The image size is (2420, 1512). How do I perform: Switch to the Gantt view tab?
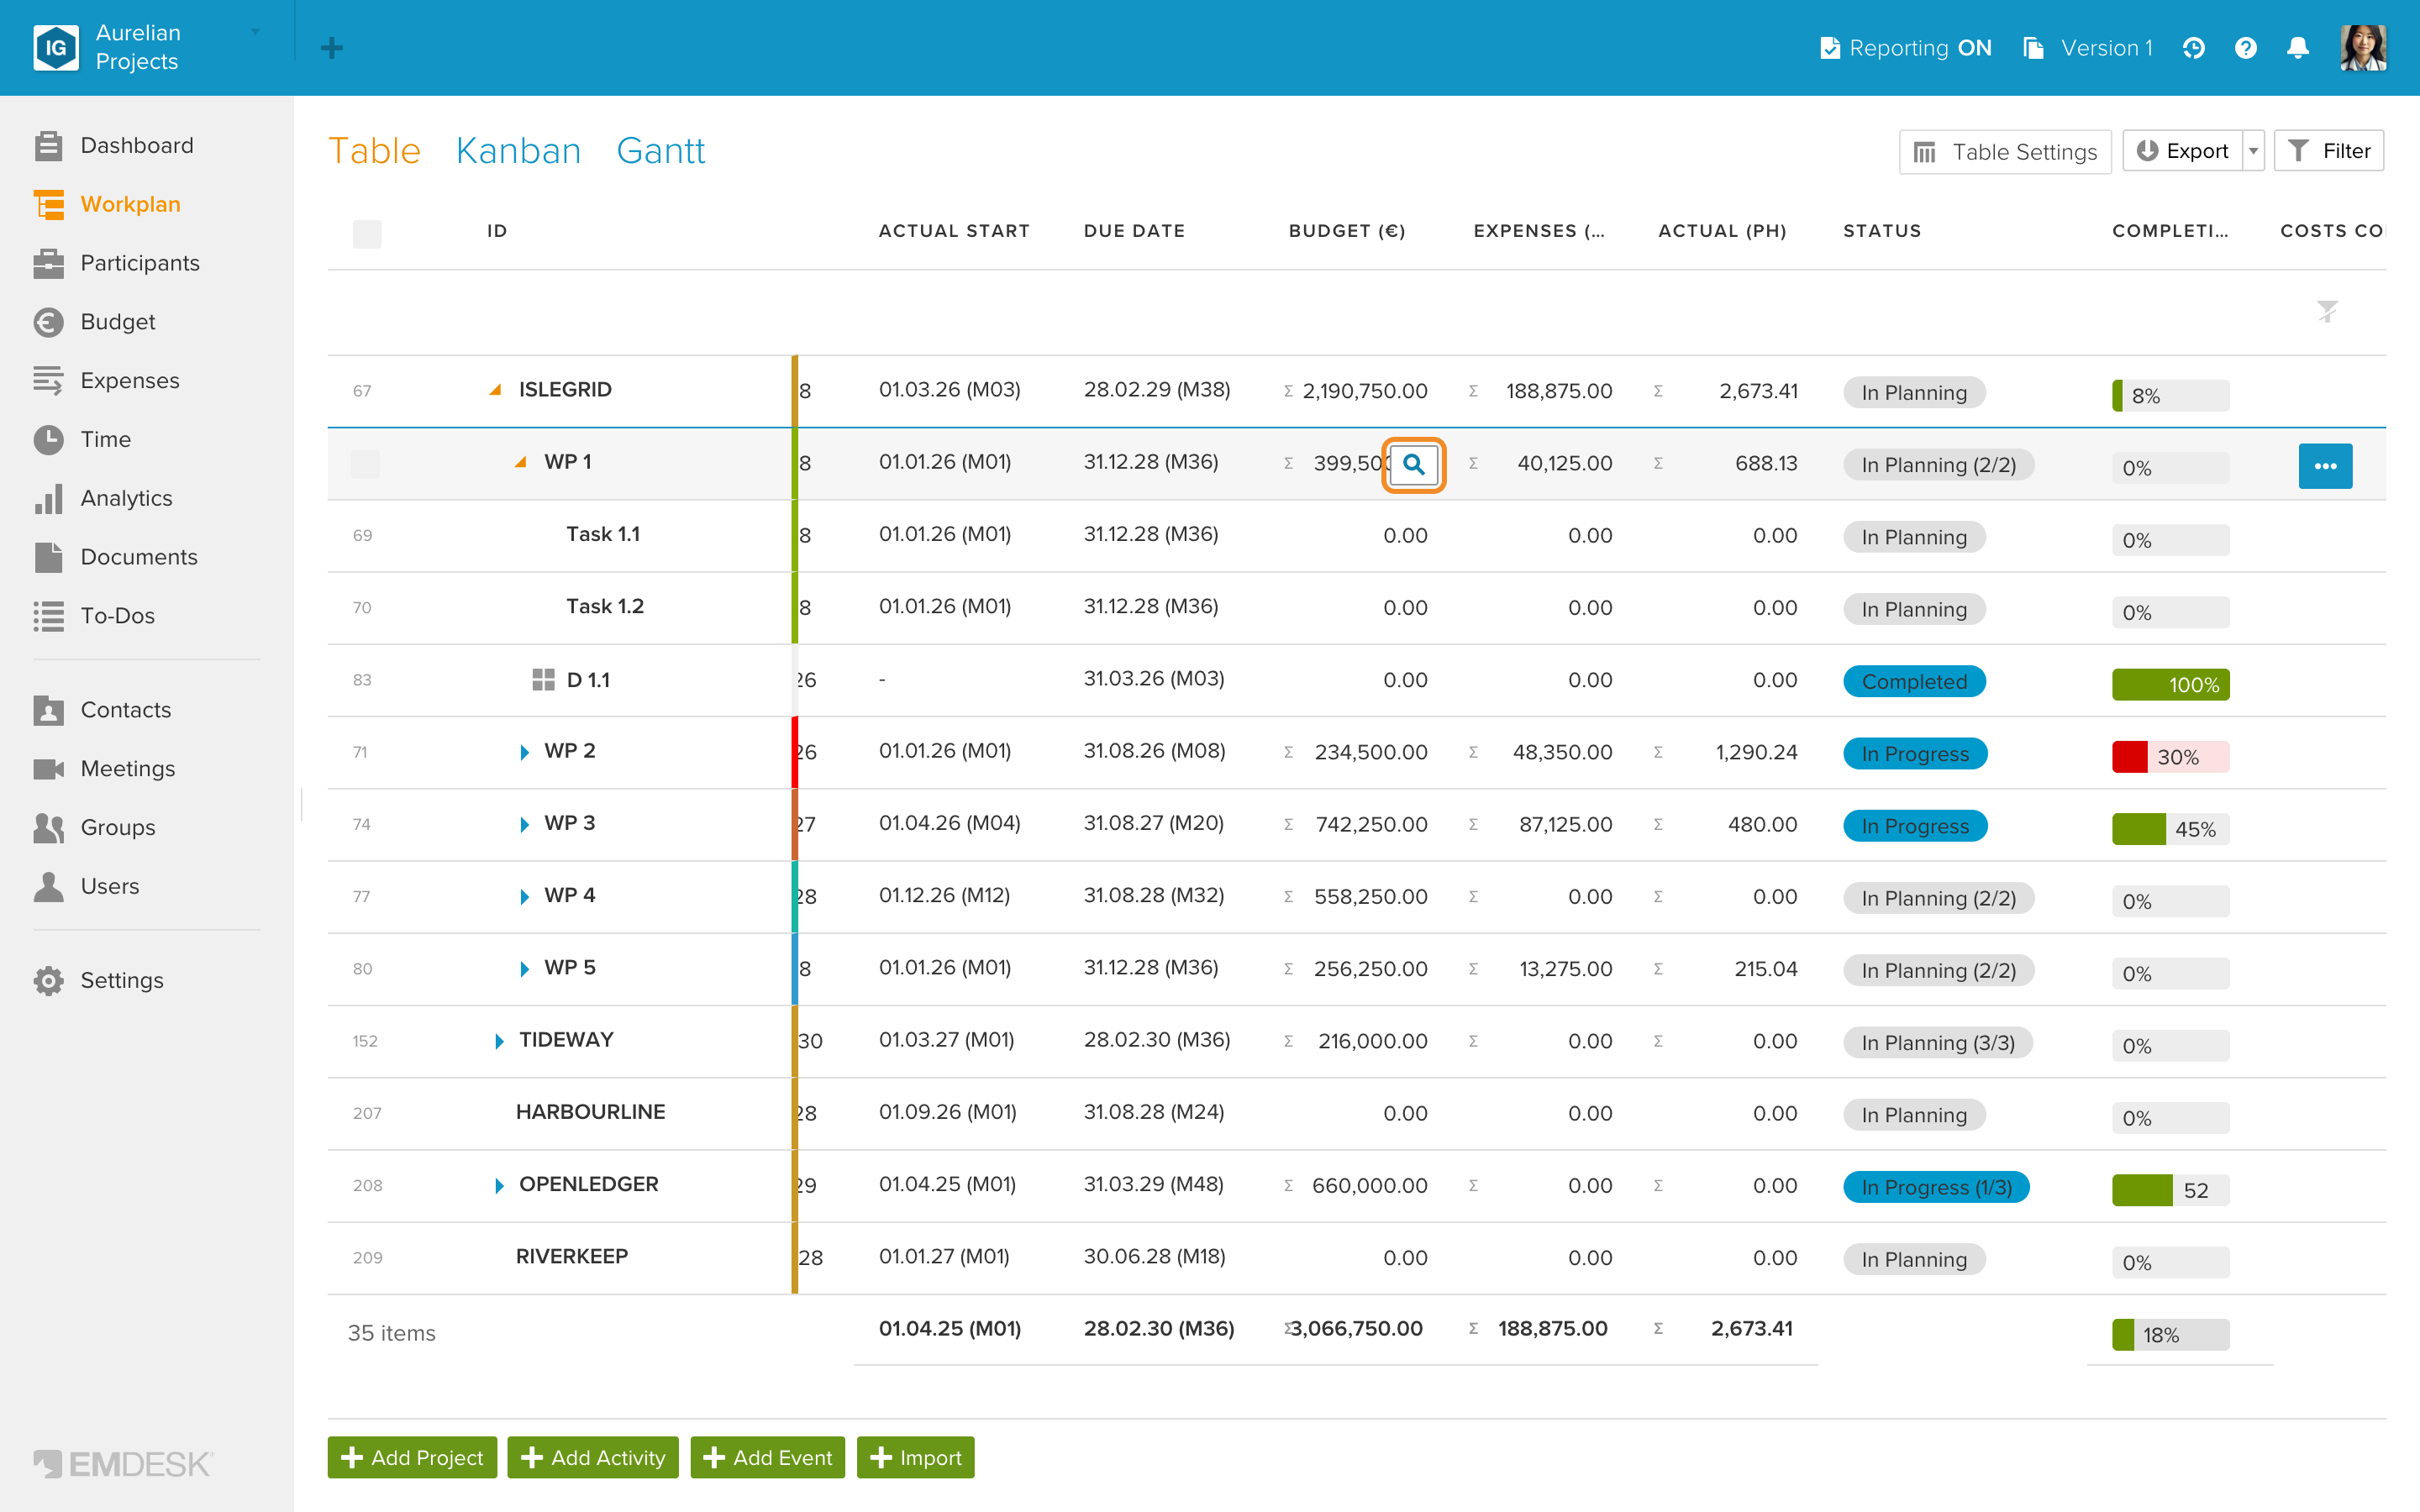(661, 151)
